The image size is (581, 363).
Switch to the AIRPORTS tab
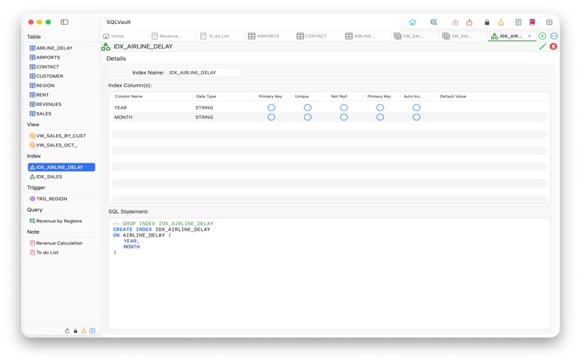(x=269, y=36)
